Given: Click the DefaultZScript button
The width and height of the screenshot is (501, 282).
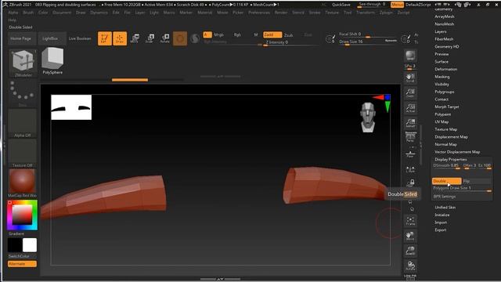Looking at the screenshot, I should (418, 5).
